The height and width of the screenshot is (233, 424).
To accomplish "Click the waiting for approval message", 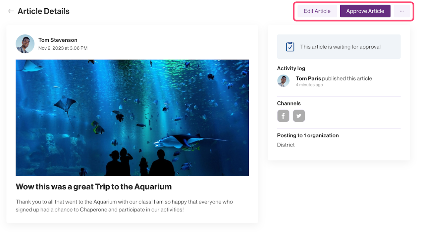I will point(340,47).
